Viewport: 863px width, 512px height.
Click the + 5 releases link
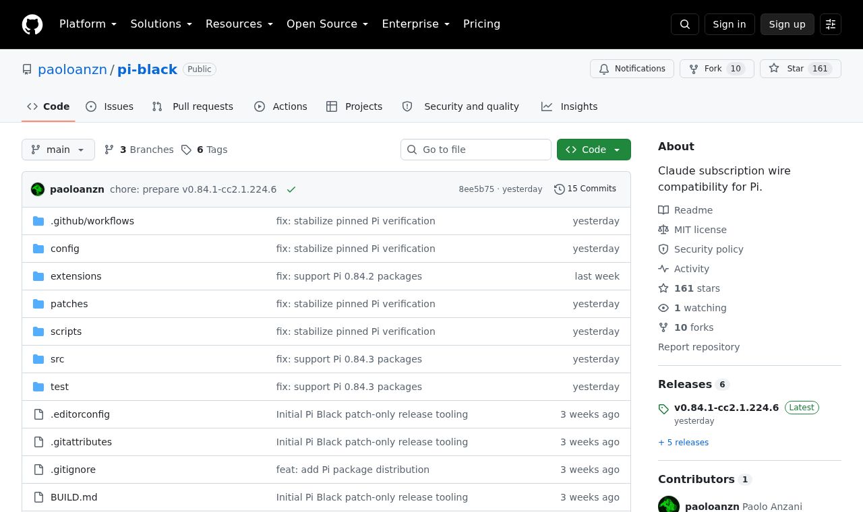click(683, 443)
